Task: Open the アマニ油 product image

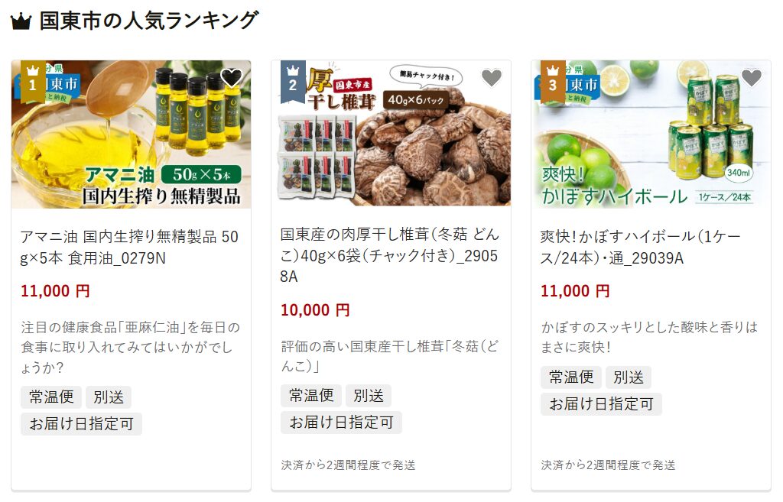Action: (x=132, y=134)
